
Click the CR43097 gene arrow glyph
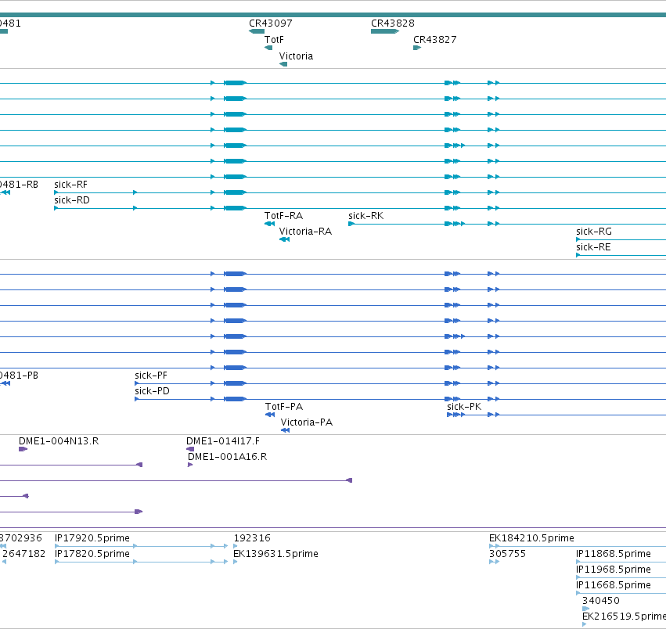click(x=257, y=31)
